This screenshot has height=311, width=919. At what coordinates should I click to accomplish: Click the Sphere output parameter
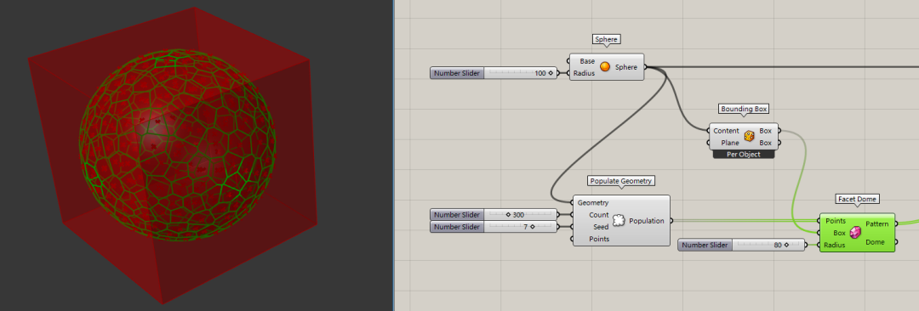point(626,67)
